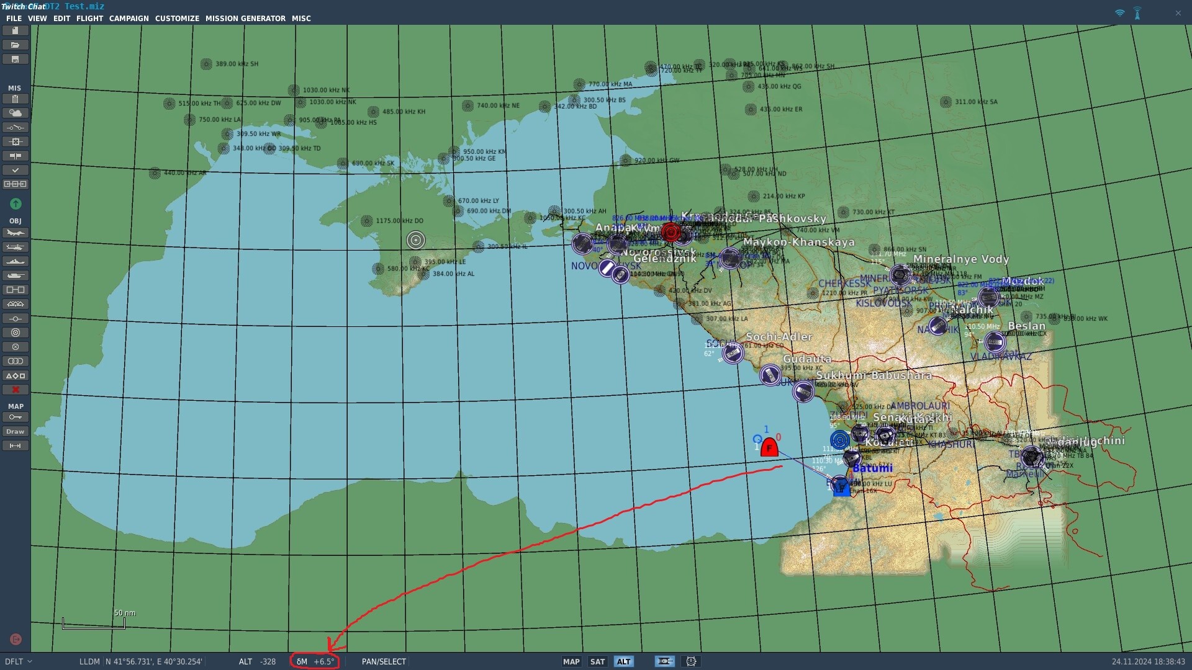Open the MISC menu
This screenshot has height=670, width=1192.
click(301, 19)
